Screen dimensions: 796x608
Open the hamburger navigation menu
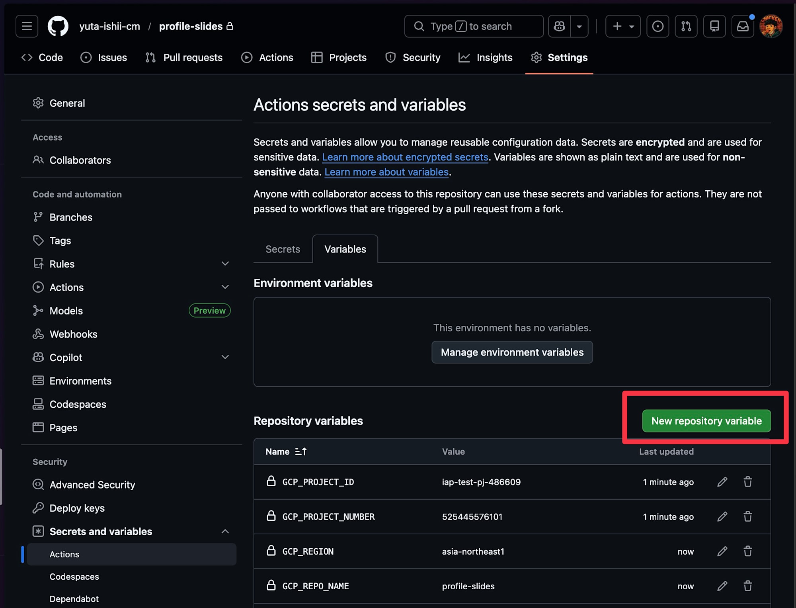[x=27, y=26]
